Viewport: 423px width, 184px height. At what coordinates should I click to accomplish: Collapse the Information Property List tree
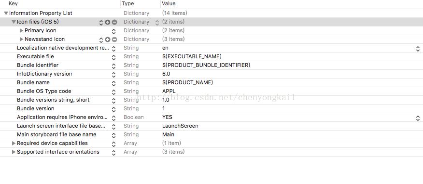pos(6,13)
